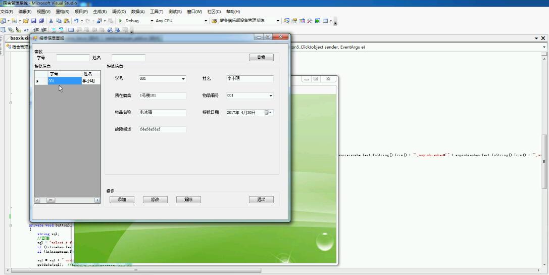549x275 pixels.
Task: Click the 学号 search input field
Action: tap(73, 58)
